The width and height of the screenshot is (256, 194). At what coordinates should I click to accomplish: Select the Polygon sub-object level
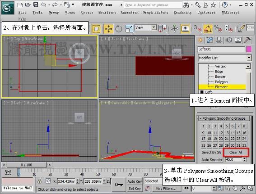pyautogui.click(x=221, y=82)
